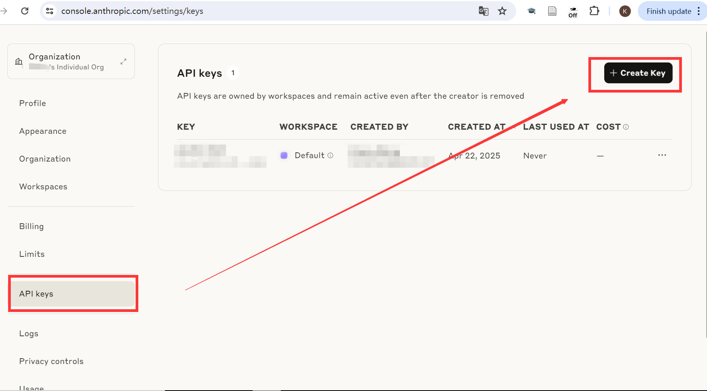
Task: Click the Default workspace info icon
Action: (330, 155)
